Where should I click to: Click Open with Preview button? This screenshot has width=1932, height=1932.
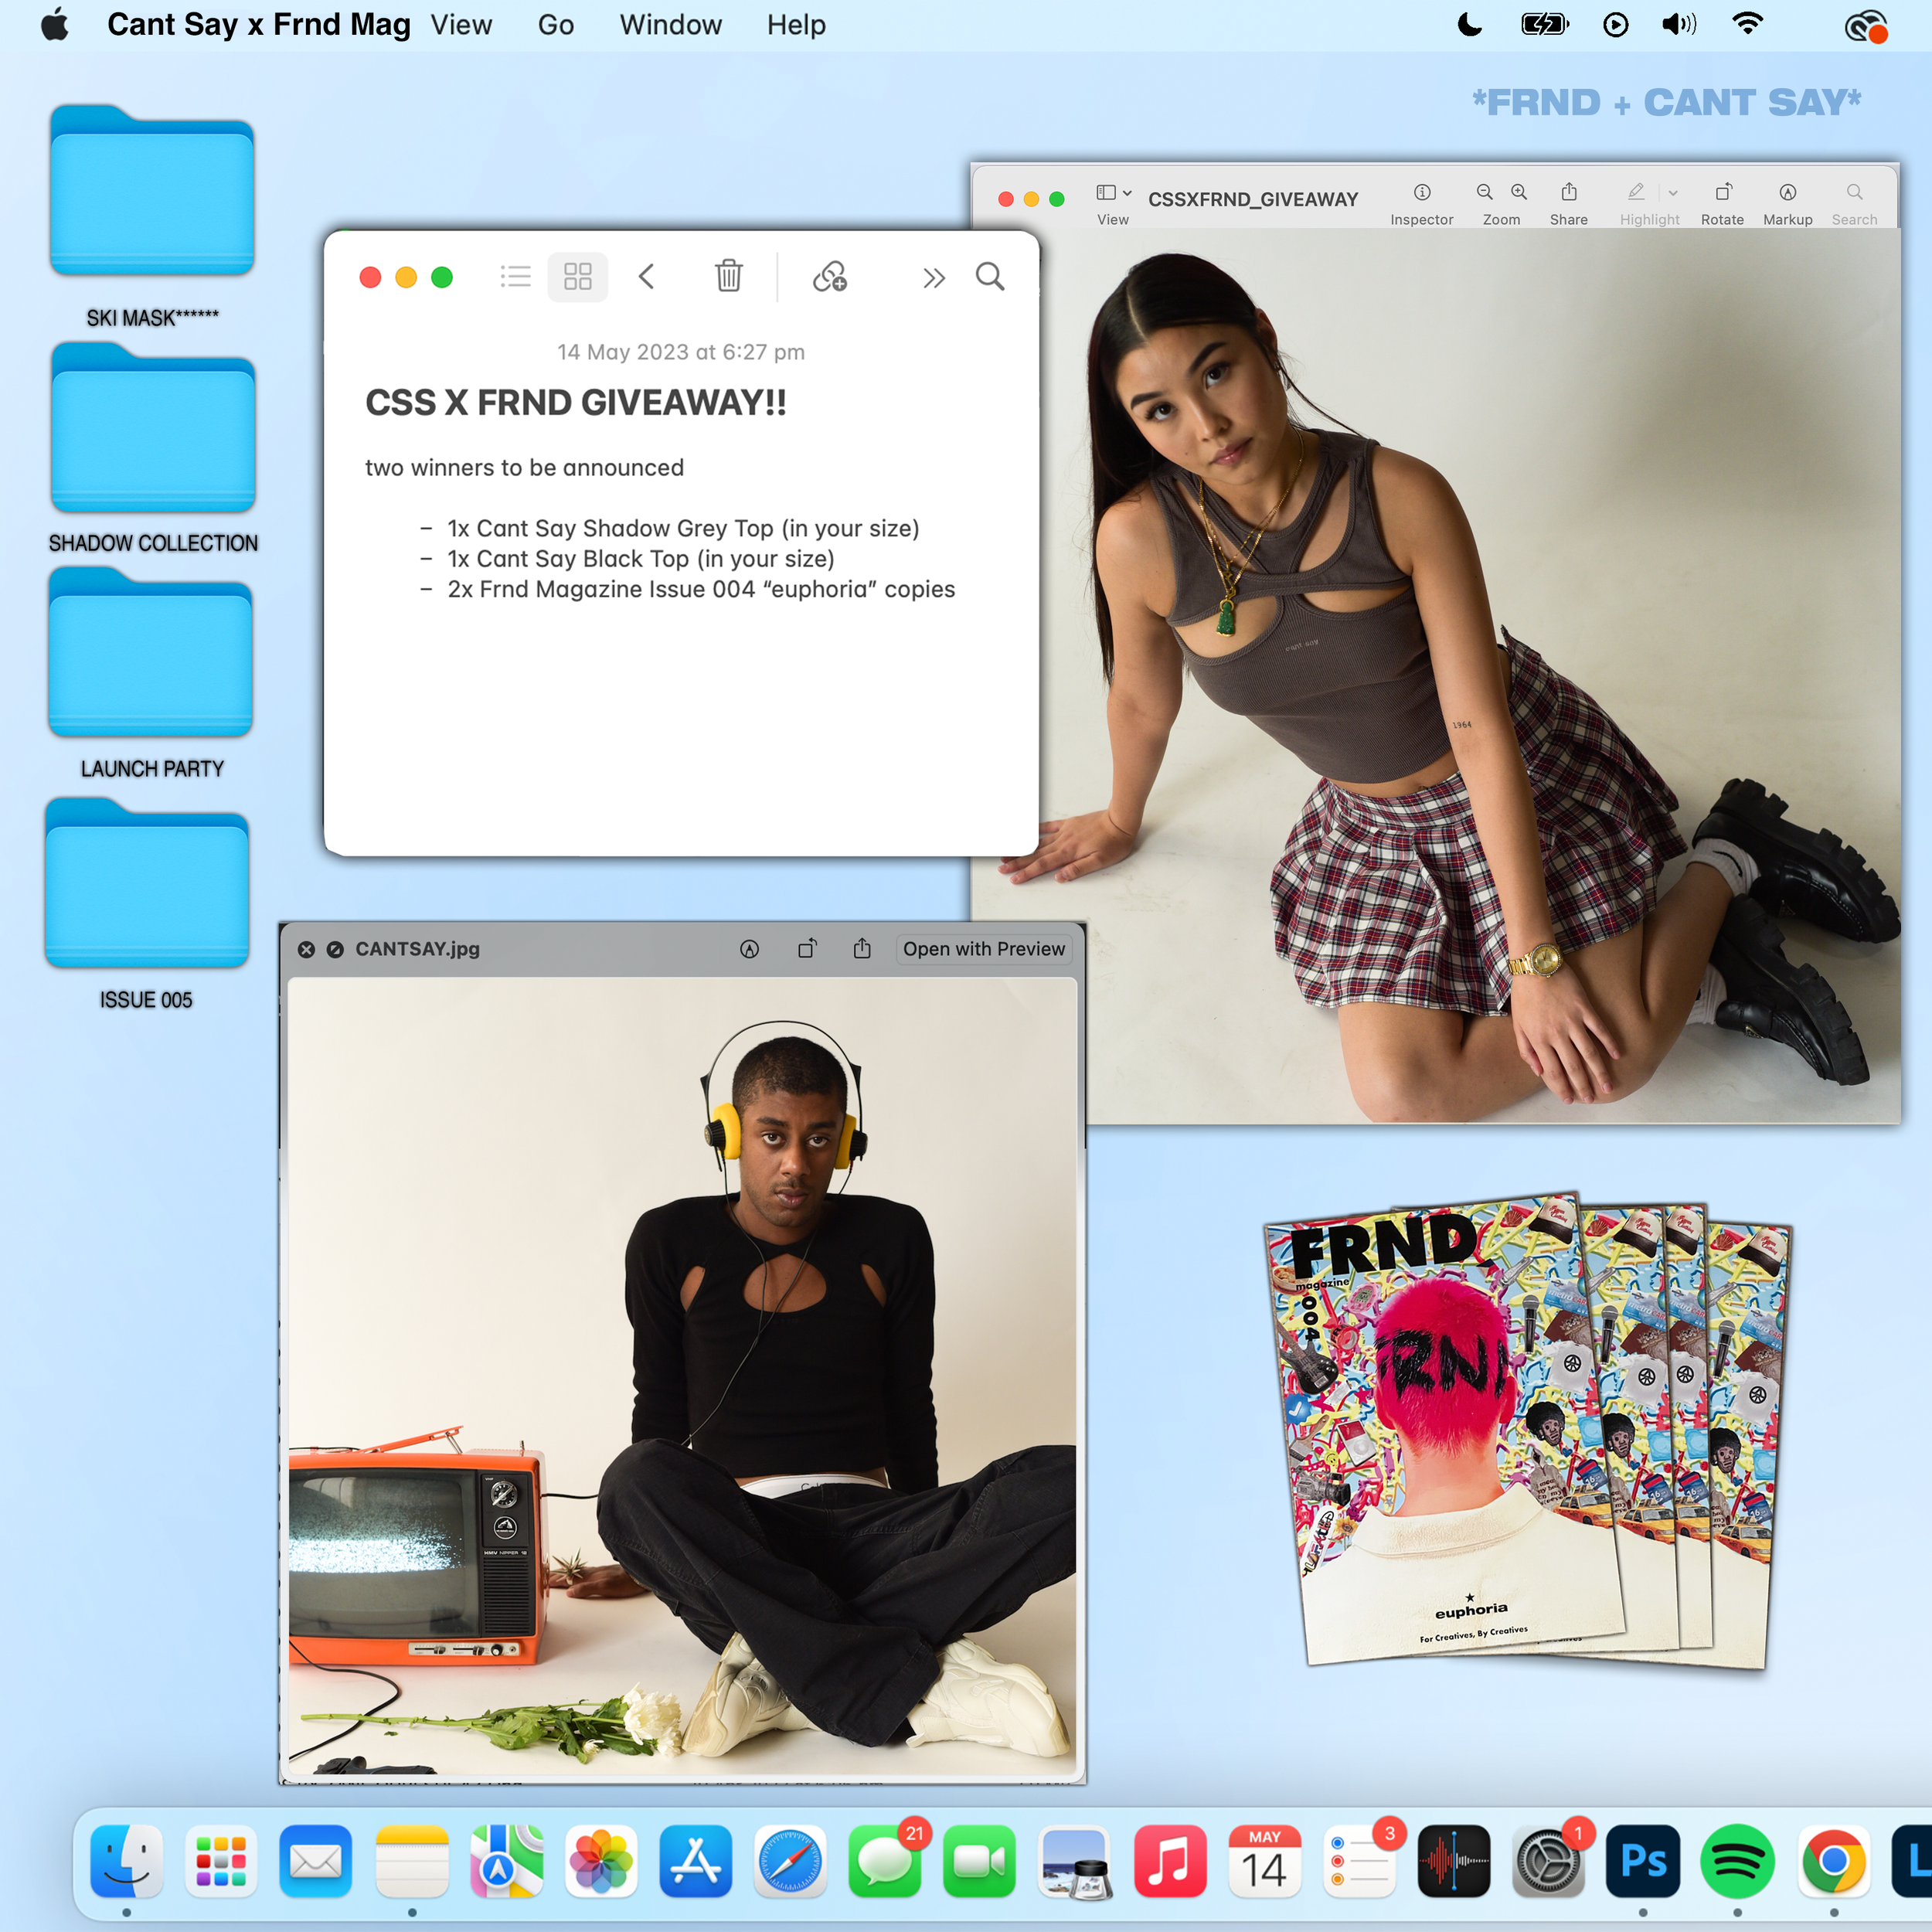tap(983, 949)
